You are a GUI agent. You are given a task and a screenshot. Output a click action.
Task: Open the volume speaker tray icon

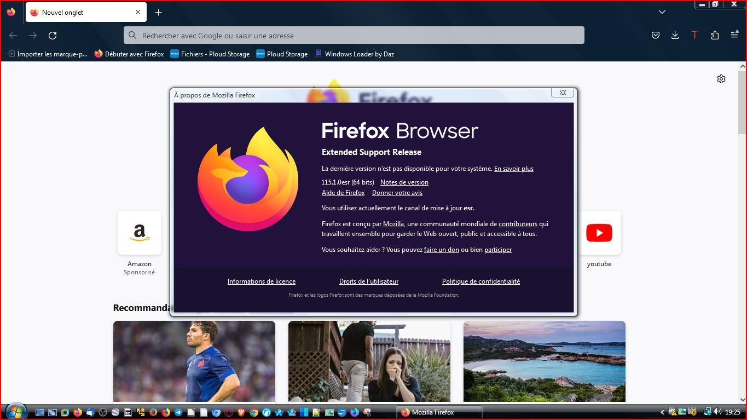717,412
